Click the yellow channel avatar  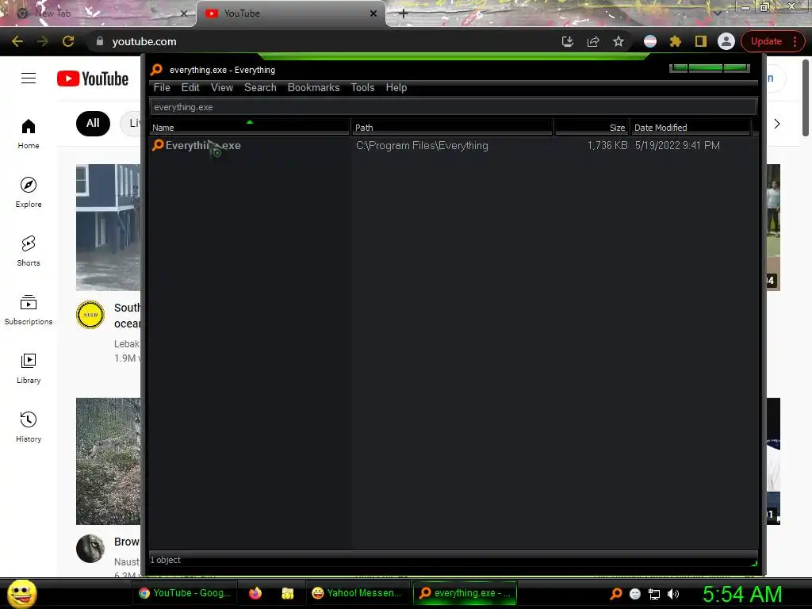pos(90,315)
